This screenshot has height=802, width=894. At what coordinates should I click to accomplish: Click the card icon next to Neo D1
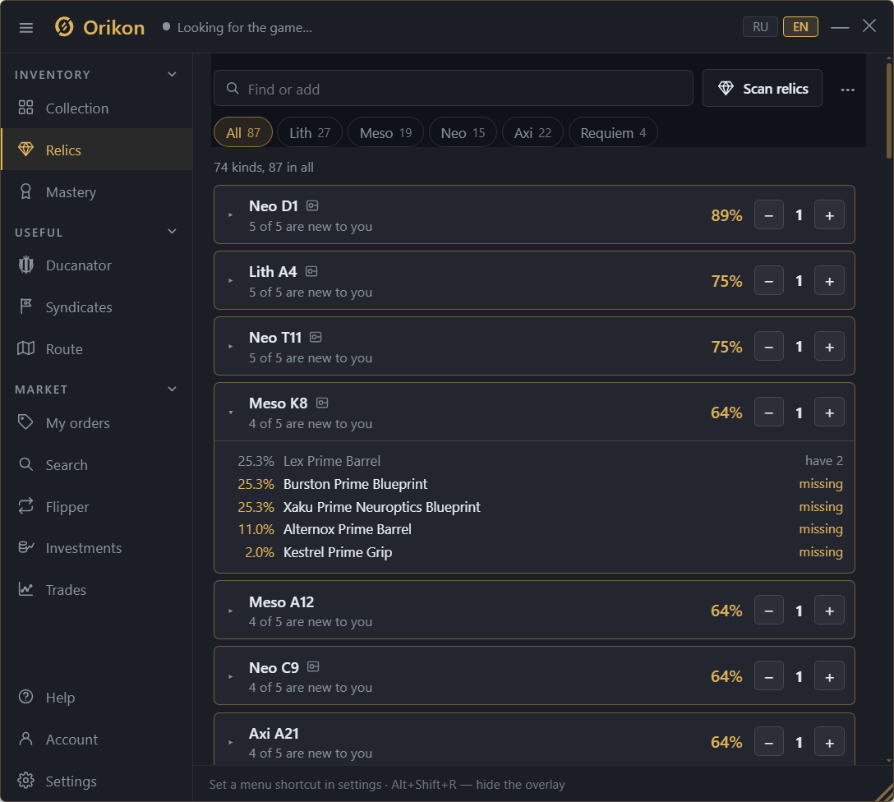[x=312, y=205]
